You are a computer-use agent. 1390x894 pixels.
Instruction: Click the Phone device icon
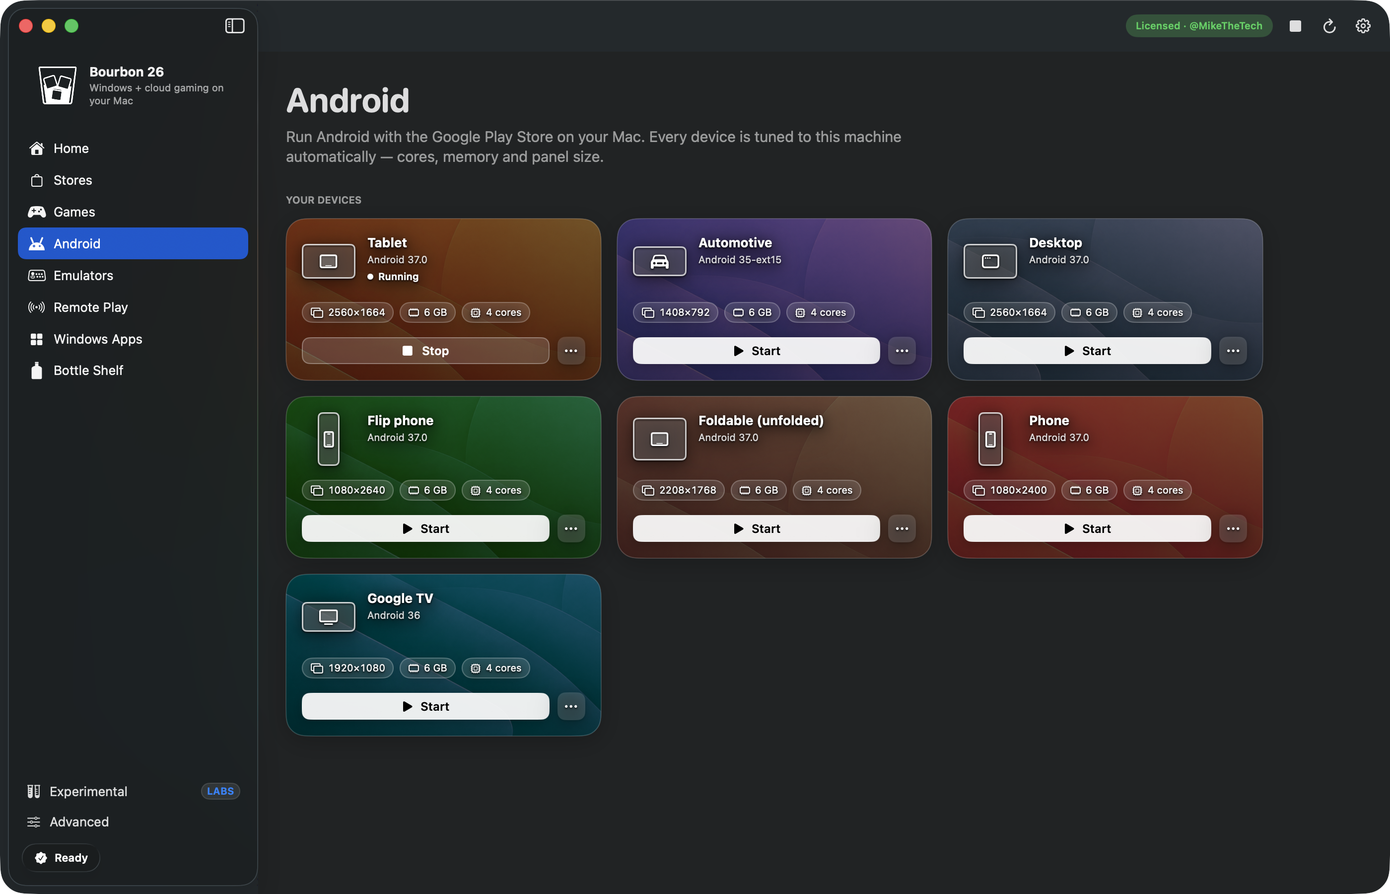pos(990,439)
